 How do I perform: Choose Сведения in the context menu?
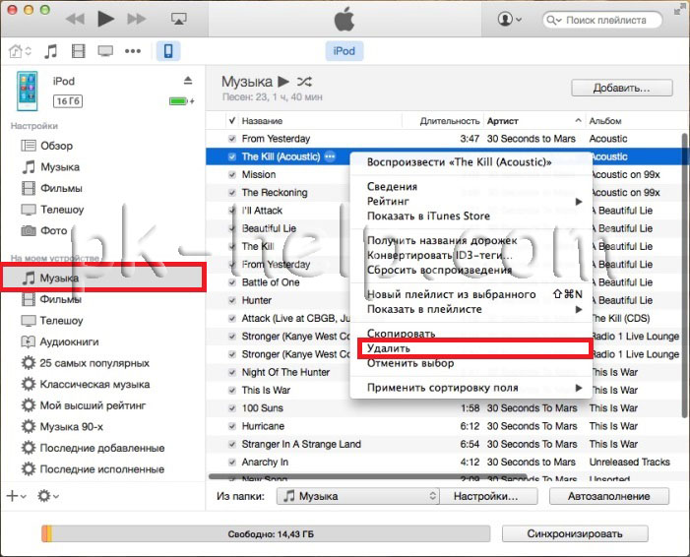click(x=470, y=187)
